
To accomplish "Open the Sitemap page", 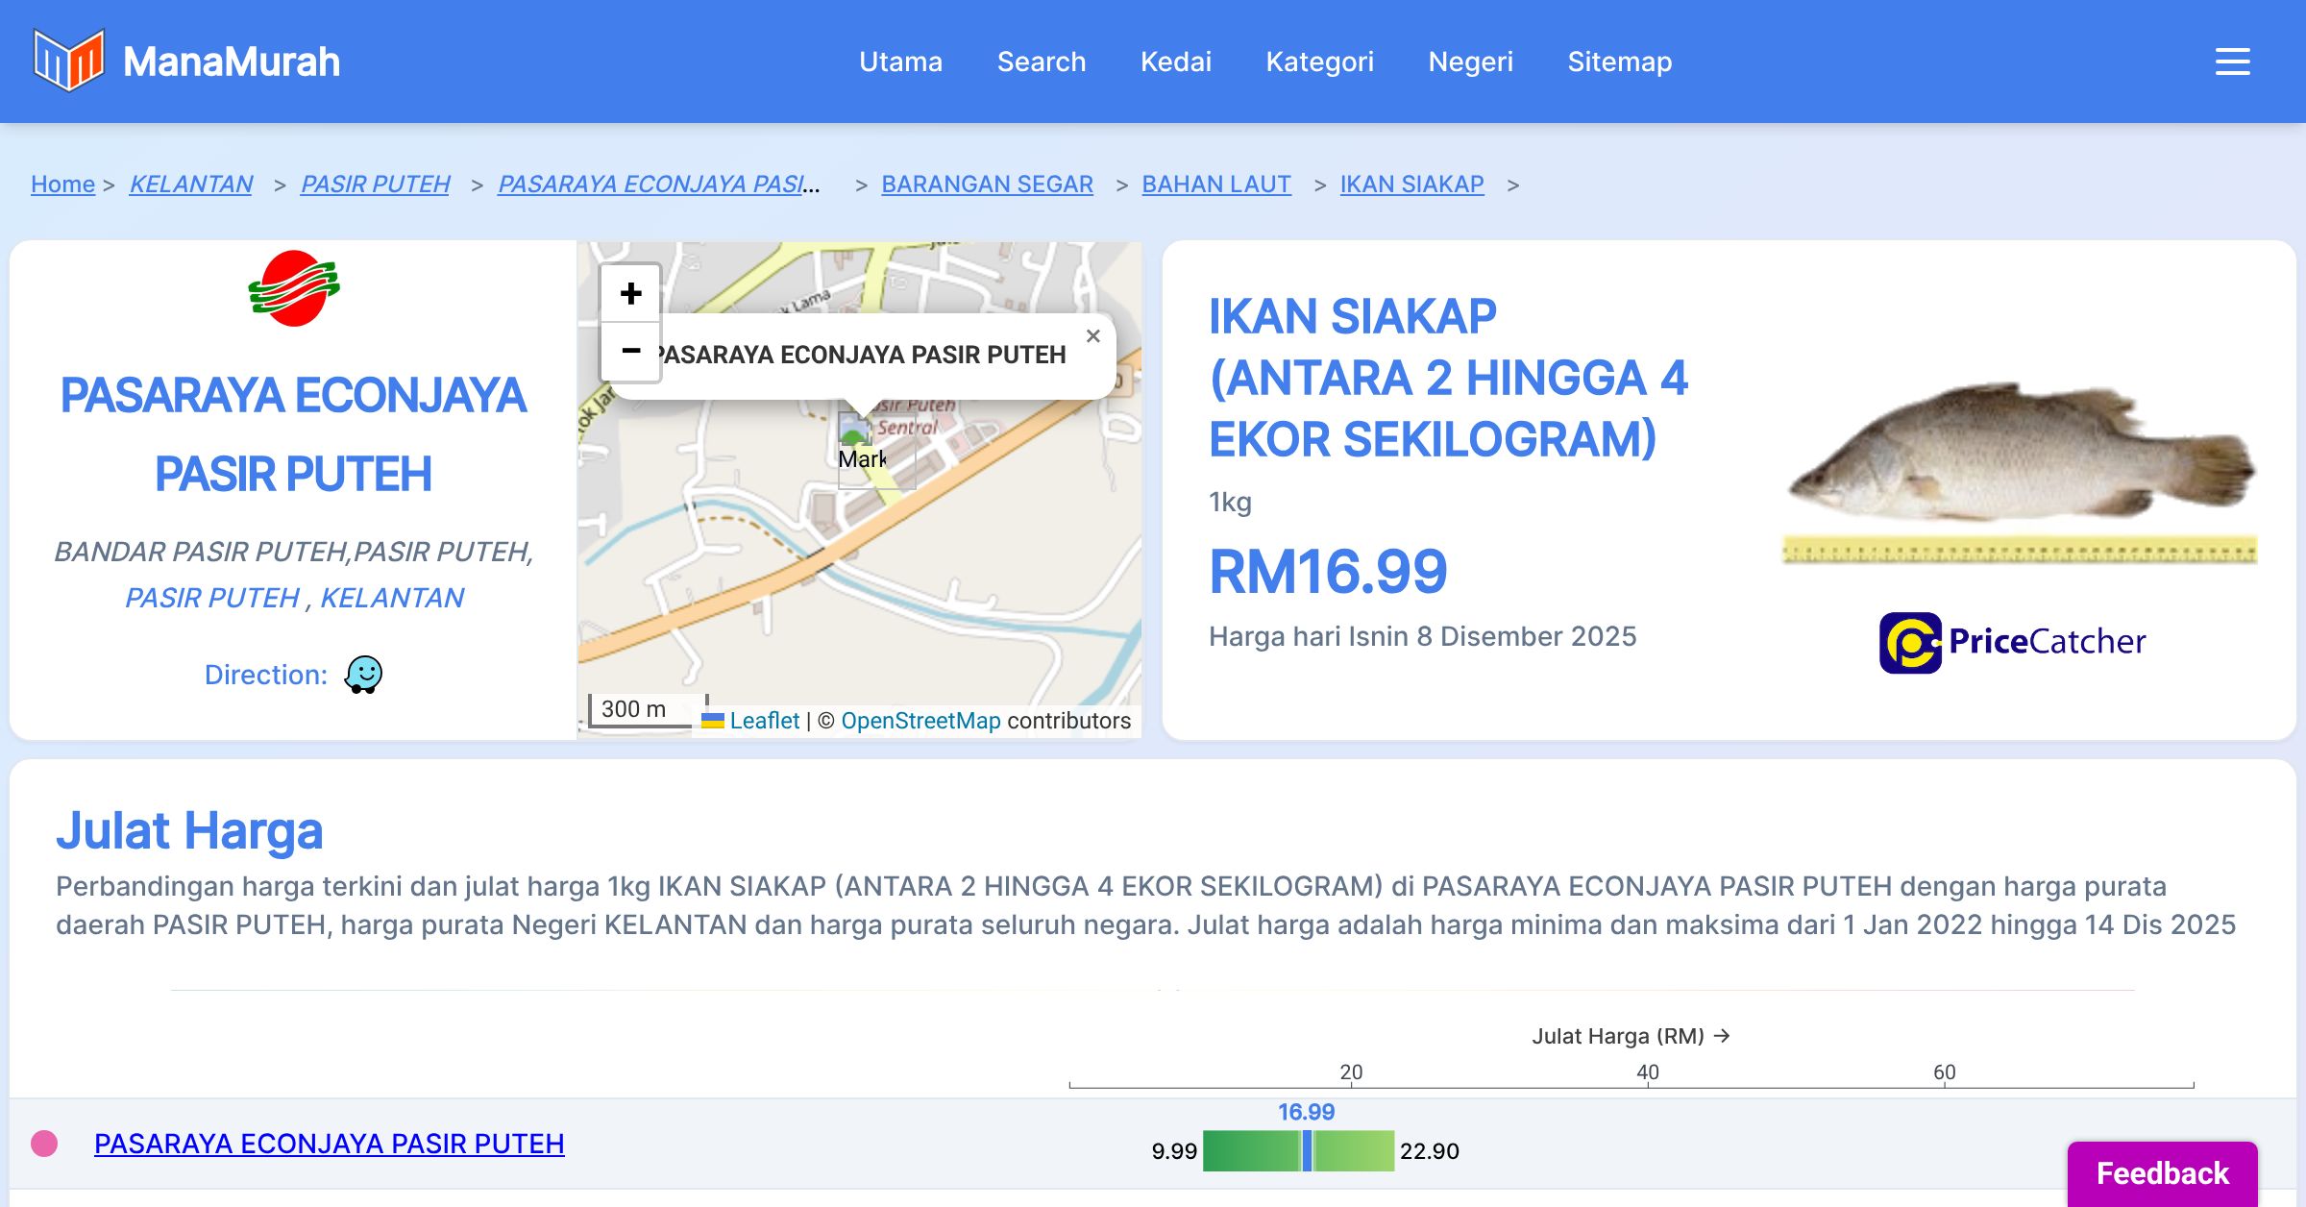I will tap(1619, 62).
